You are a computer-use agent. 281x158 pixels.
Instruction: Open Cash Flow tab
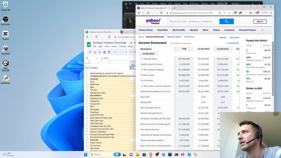click(x=189, y=37)
